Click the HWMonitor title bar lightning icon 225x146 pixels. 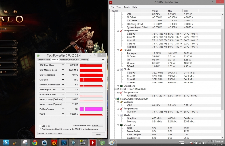pyautogui.click(x=111, y=2)
